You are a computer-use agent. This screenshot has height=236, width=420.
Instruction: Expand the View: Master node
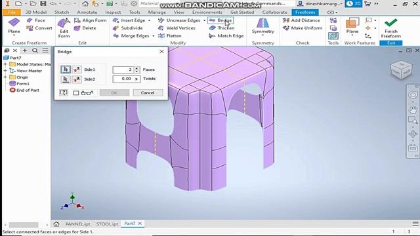click(5, 71)
